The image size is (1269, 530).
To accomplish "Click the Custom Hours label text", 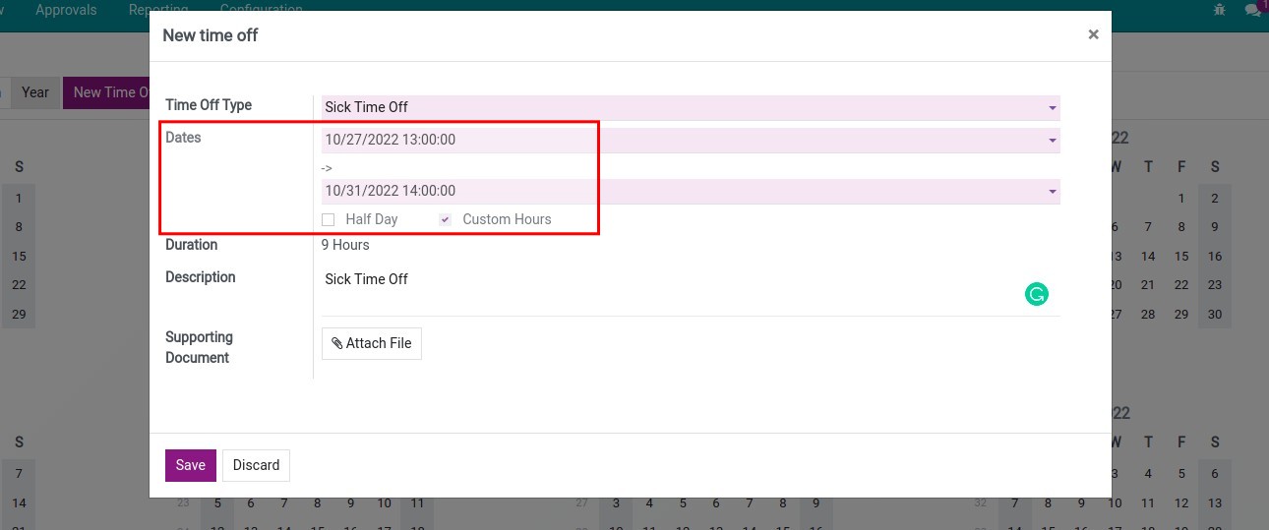I will coord(507,219).
